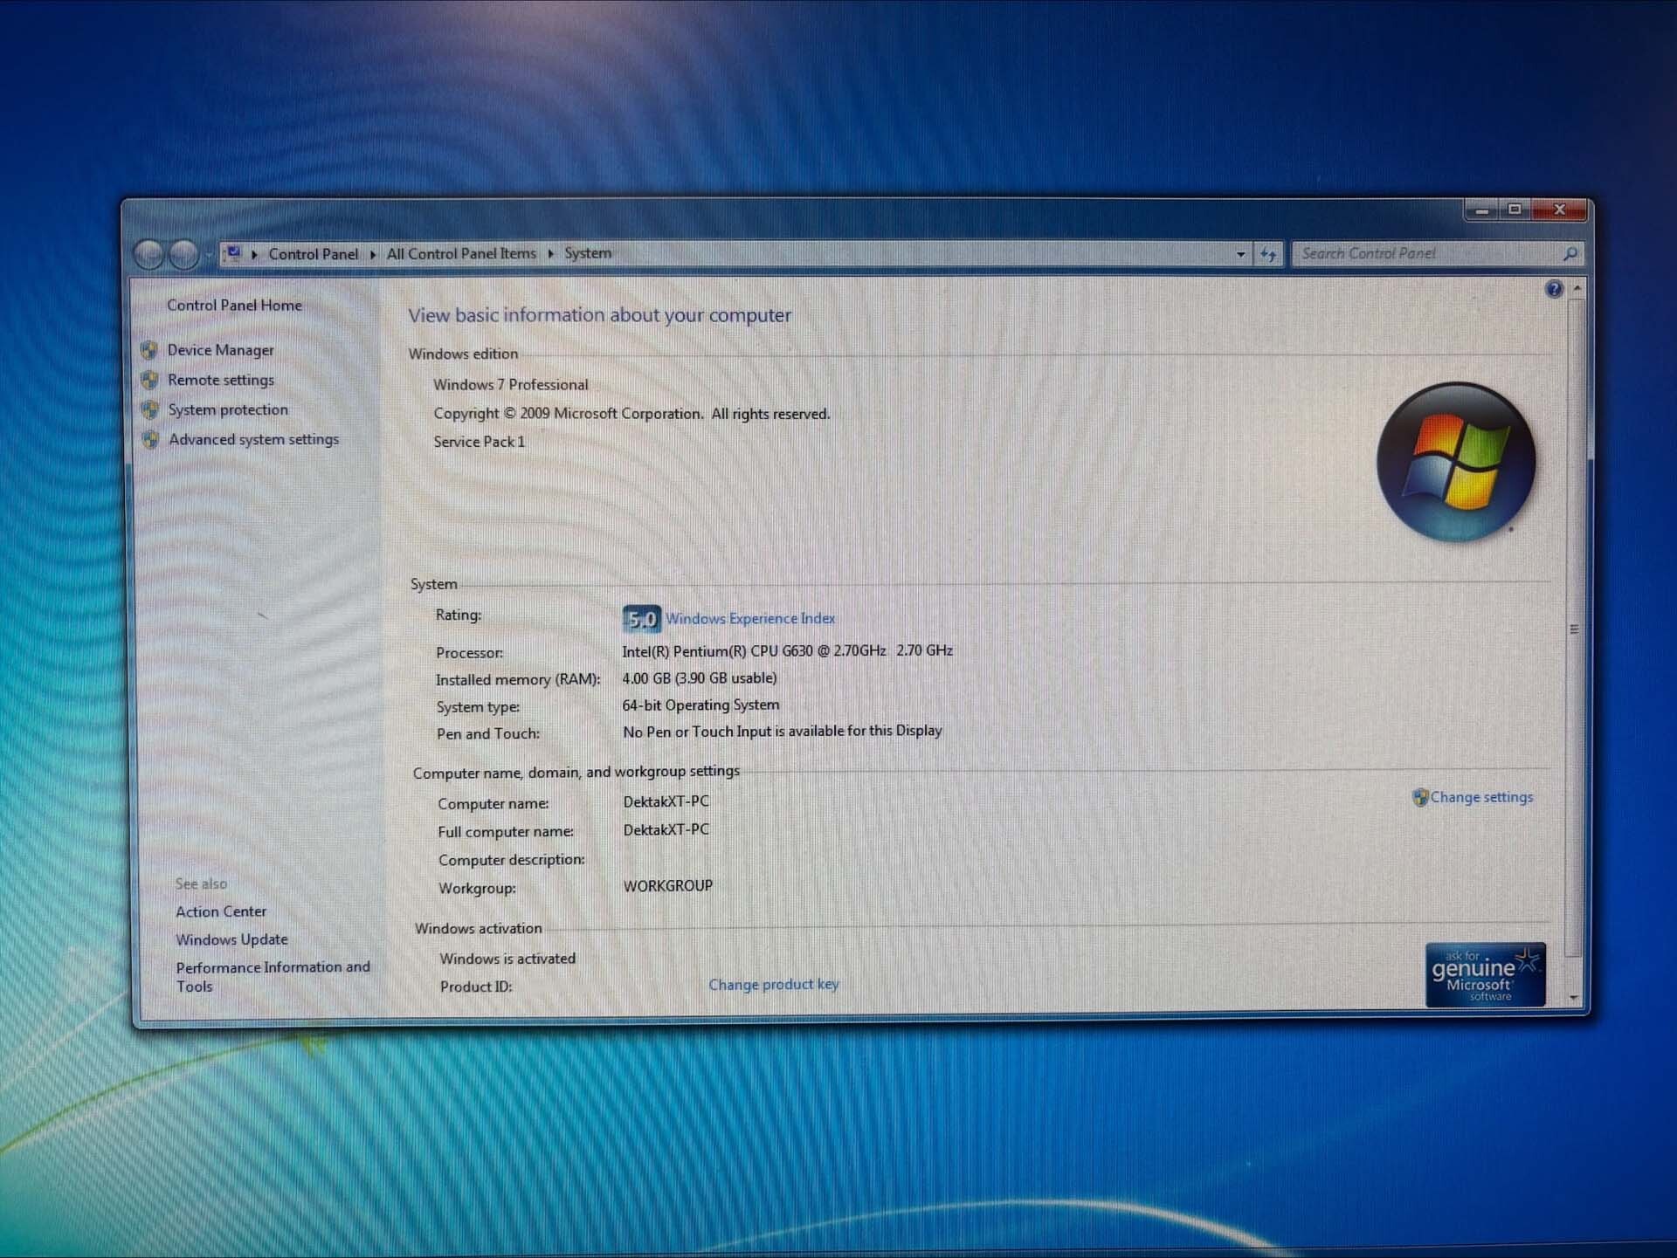Viewport: 1677px width, 1258px height.
Task: Open Windows Update under See also
Action: click(x=231, y=939)
